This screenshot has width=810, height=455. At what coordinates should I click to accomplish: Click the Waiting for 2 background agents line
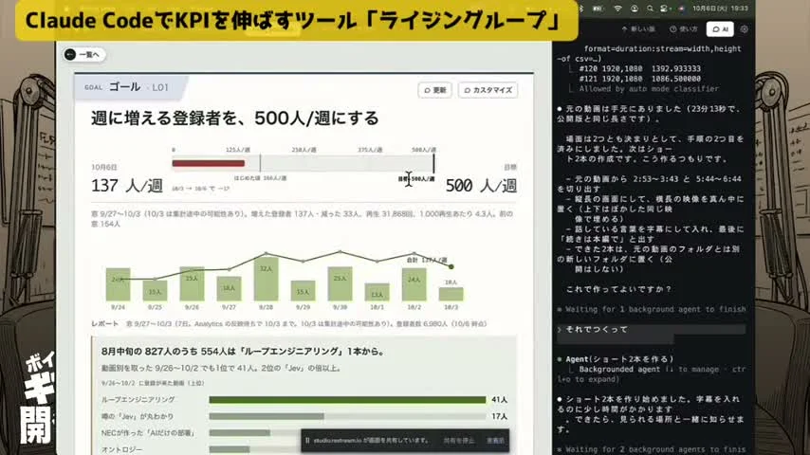tap(652, 449)
